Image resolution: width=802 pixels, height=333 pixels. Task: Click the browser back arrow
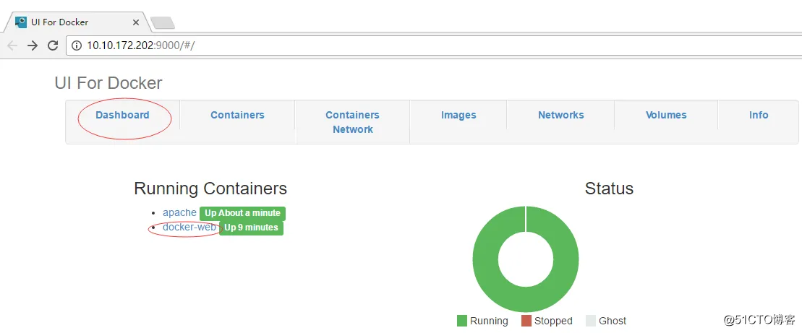point(12,46)
